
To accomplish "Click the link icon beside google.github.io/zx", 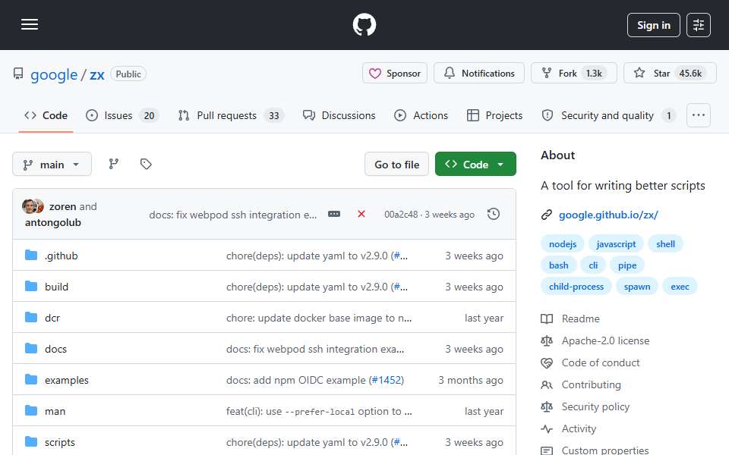I will pos(547,215).
